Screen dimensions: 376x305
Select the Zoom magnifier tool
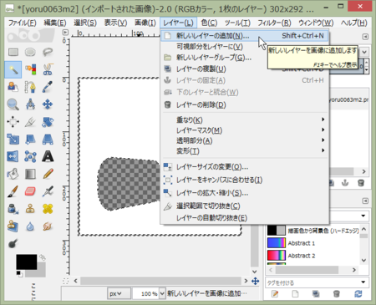[x=13, y=104]
